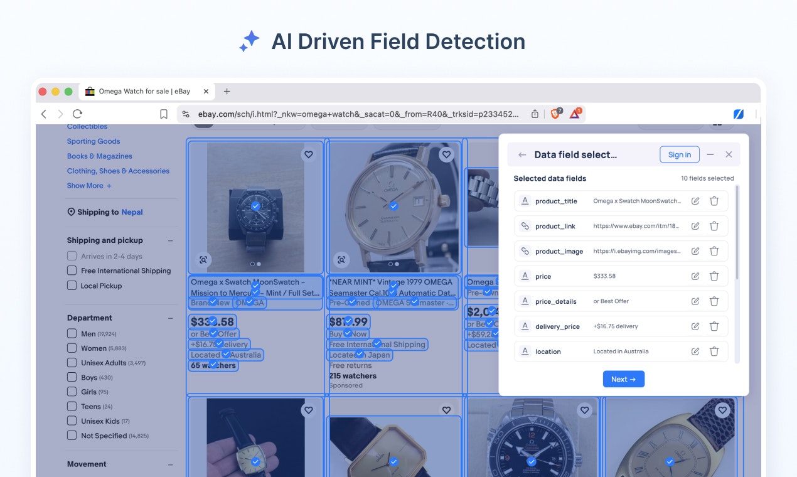Delete the product_image field

pos(714,251)
